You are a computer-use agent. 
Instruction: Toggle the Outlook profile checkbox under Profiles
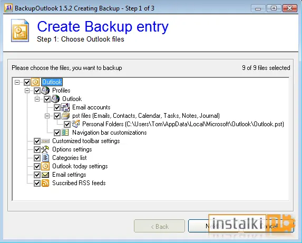click(47, 99)
